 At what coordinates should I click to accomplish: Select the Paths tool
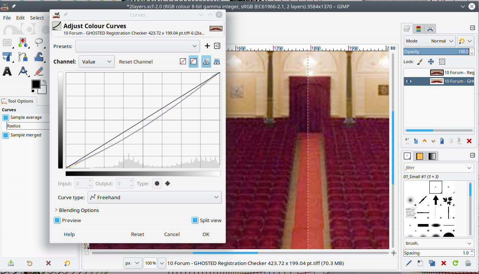[x=23, y=57]
